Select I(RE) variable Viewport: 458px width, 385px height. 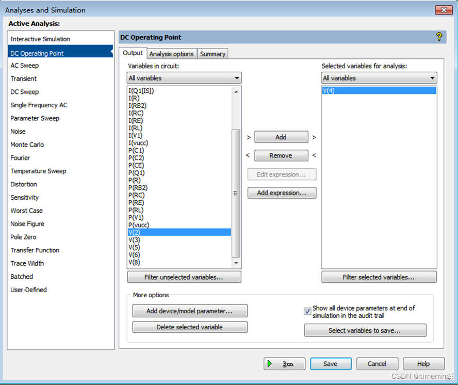[179, 120]
